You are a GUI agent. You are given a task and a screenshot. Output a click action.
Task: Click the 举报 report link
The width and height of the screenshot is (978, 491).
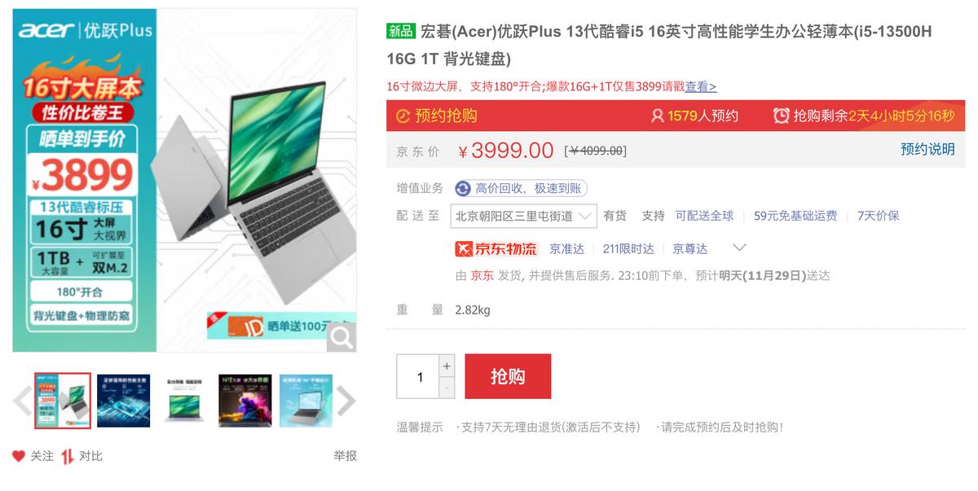345,456
